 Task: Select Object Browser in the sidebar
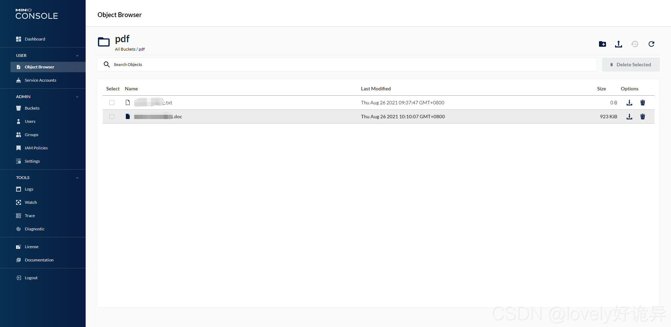[x=48, y=67]
